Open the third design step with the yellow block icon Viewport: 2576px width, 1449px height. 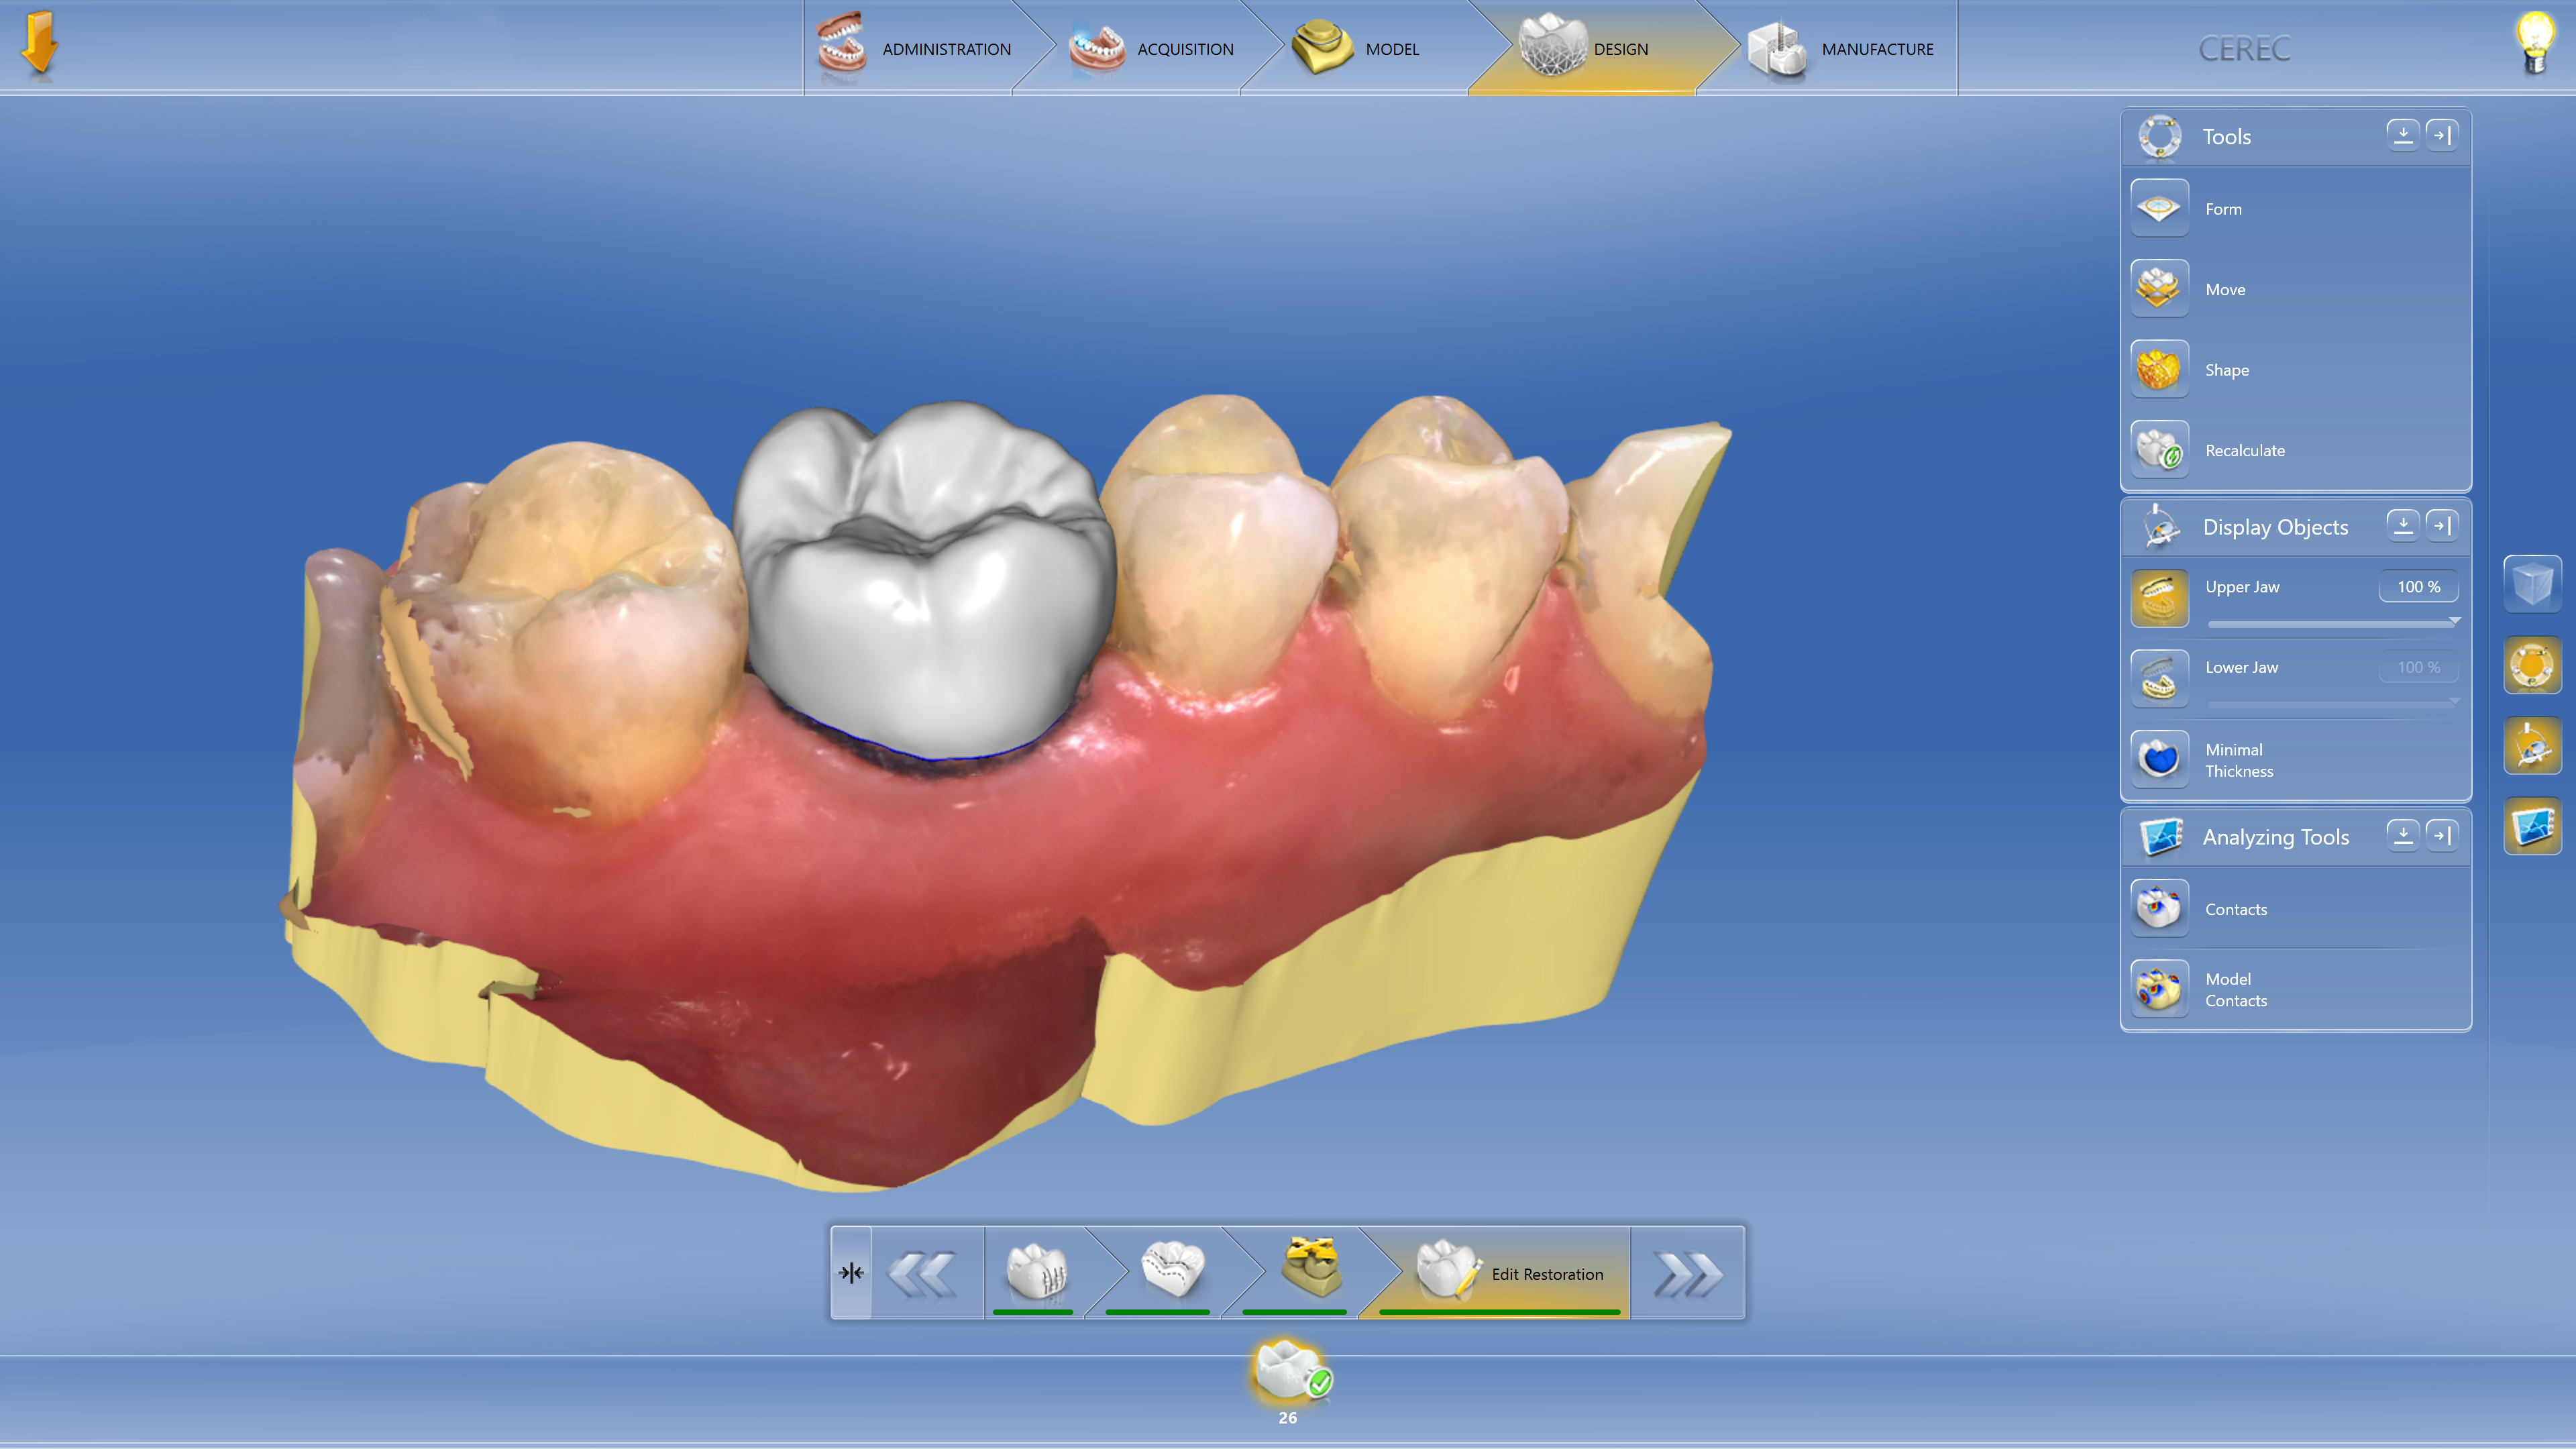1310,1273
